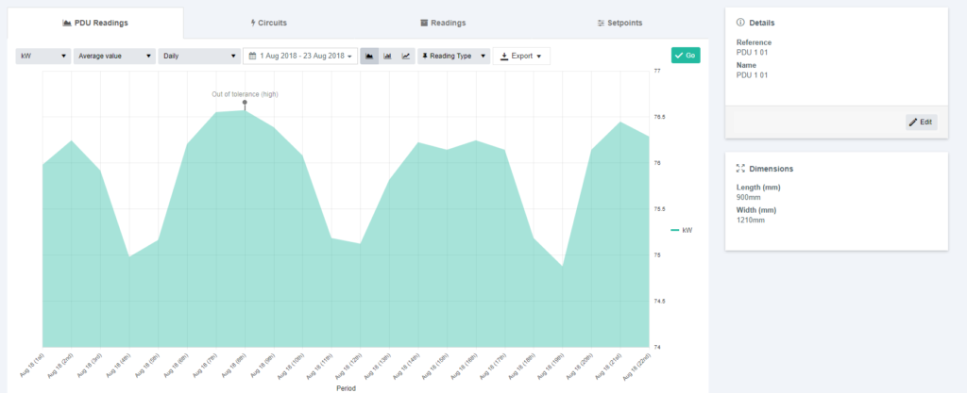Select the area chart view icon
The image size is (967, 393).
(x=369, y=57)
